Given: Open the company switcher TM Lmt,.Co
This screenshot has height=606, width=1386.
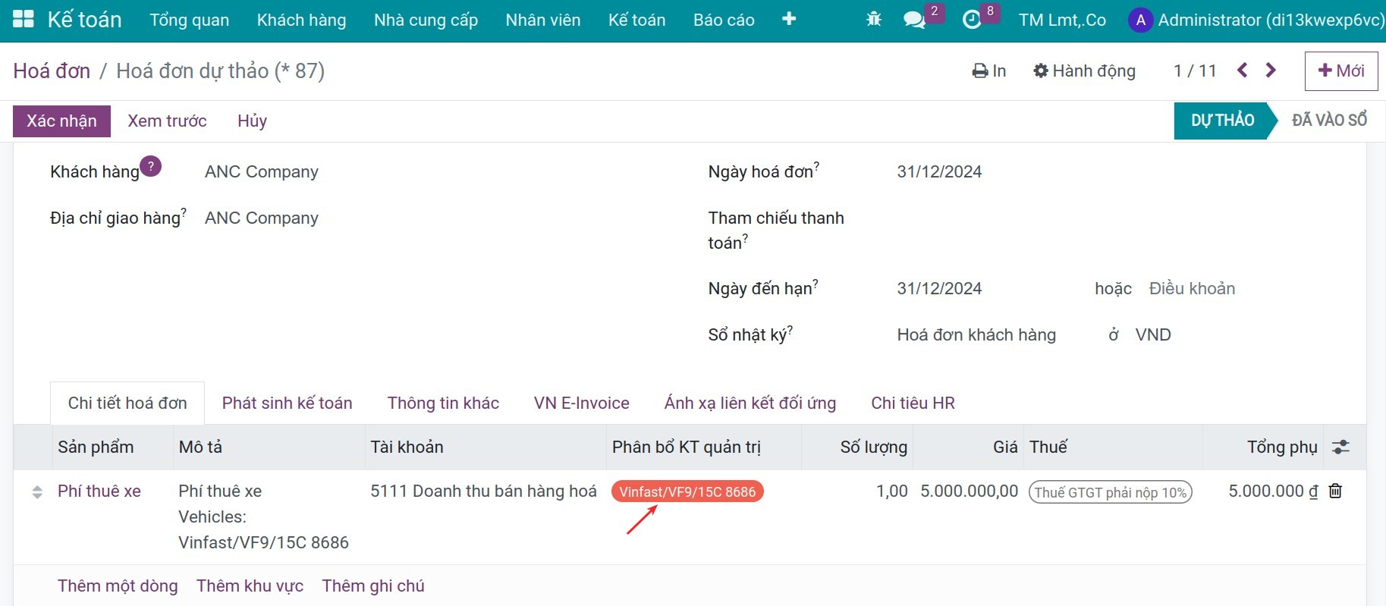Looking at the screenshot, I should (1062, 20).
